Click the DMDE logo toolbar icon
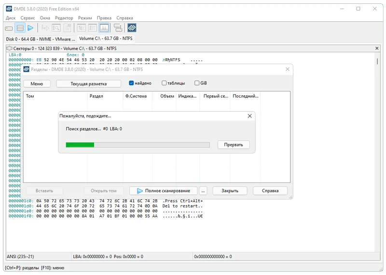The height and width of the screenshot is (275, 386). click(132, 28)
